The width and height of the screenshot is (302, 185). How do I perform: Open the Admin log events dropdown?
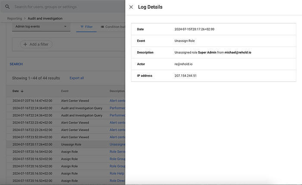click(x=41, y=27)
